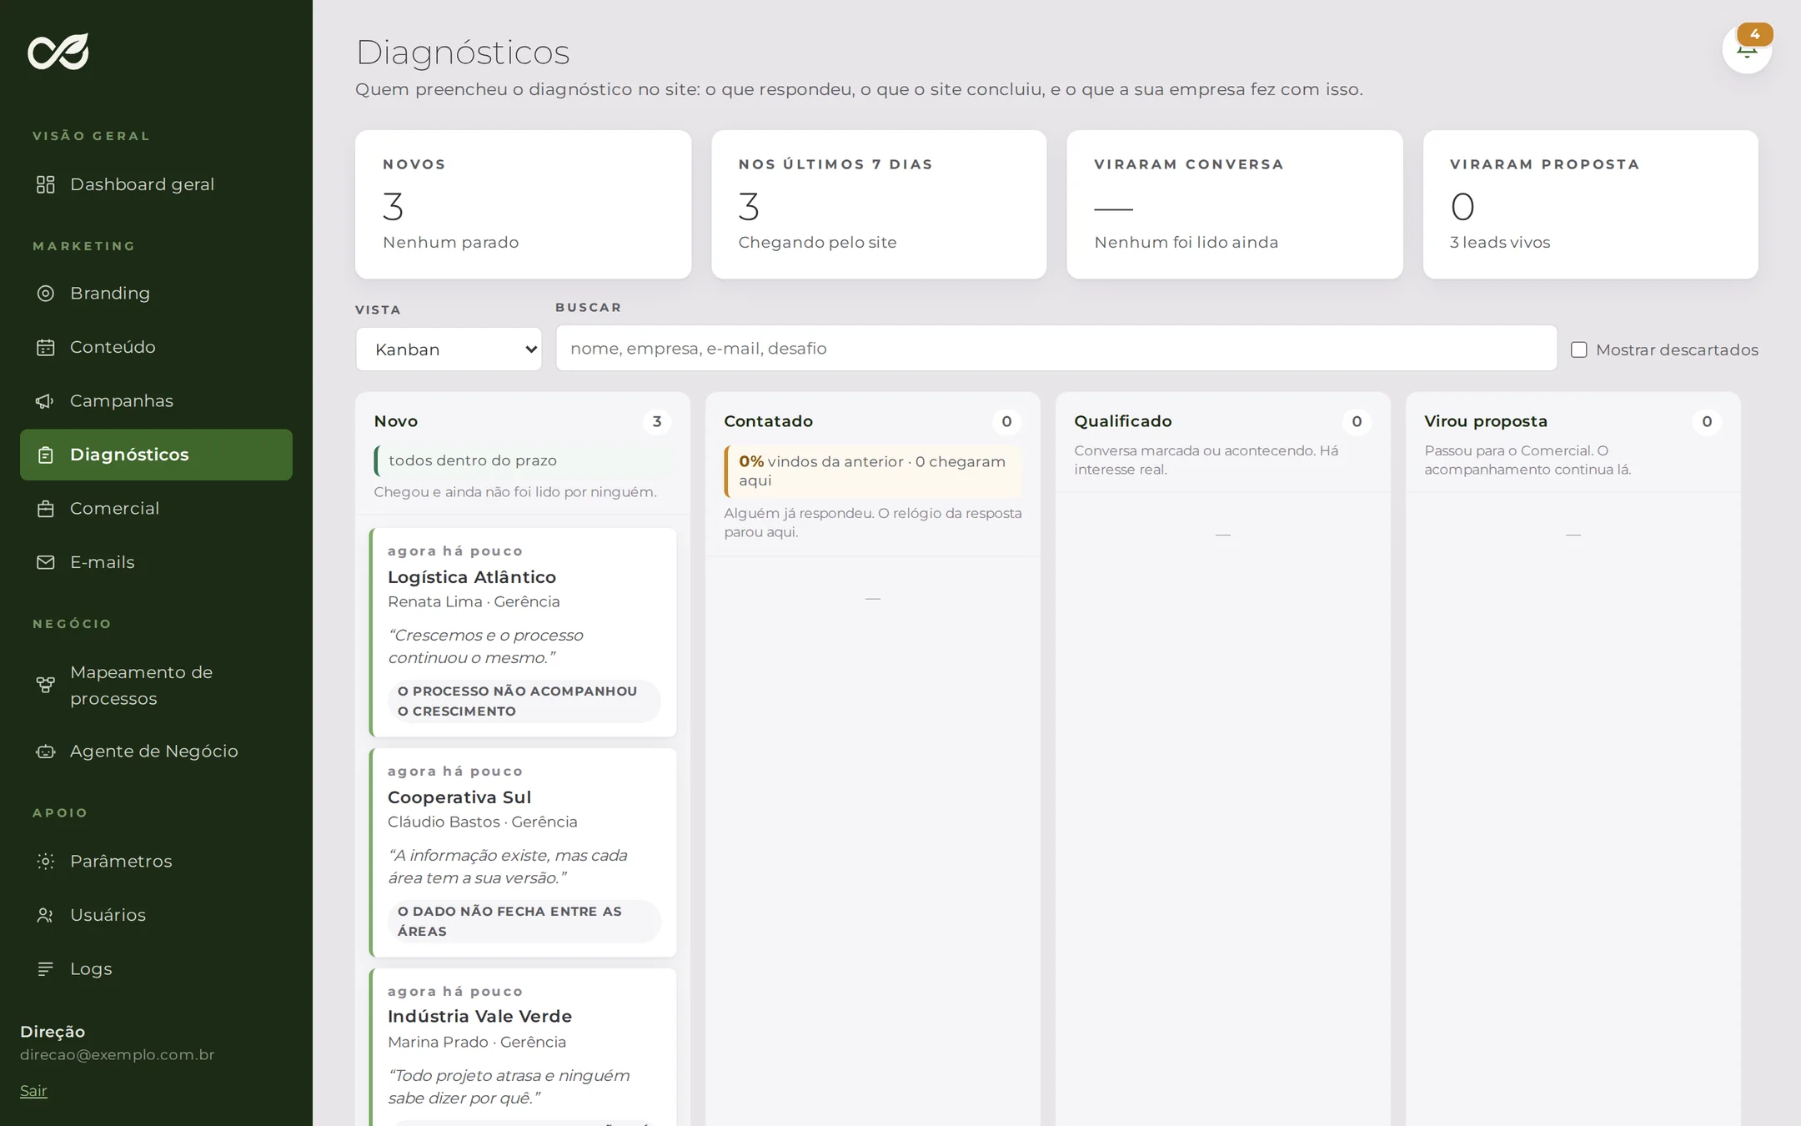This screenshot has width=1801, height=1126.
Task: Click the 'O processo não acompanhou o crescimento' tag
Action: pyautogui.click(x=524, y=701)
